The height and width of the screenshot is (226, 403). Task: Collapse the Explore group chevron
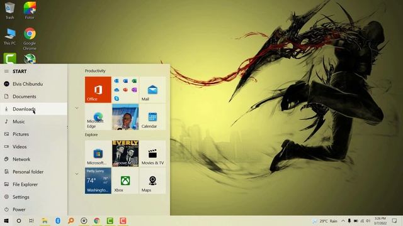point(77,174)
